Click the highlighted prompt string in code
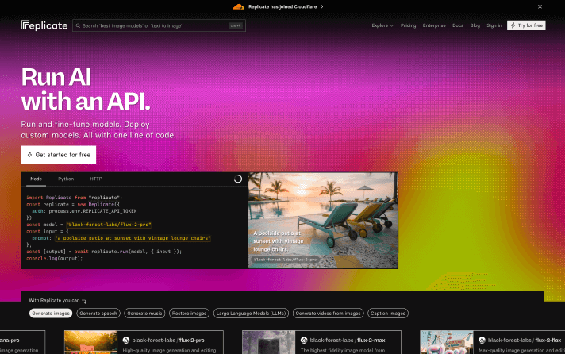 click(x=133, y=238)
